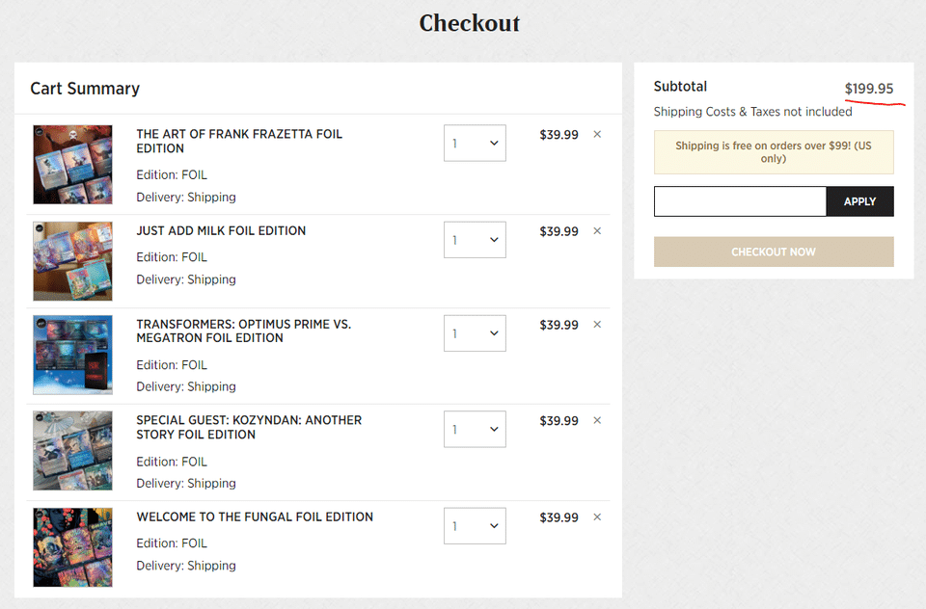The height and width of the screenshot is (609, 926).
Task: Remove The Art of Frank Frazetta from cart
Action: pyautogui.click(x=597, y=135)
